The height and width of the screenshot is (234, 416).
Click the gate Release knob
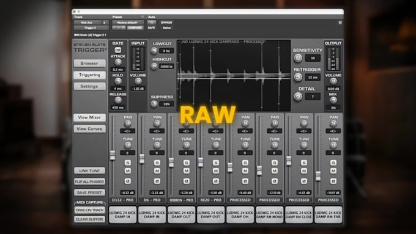click(118, 100)
